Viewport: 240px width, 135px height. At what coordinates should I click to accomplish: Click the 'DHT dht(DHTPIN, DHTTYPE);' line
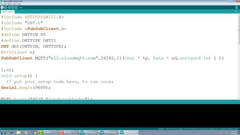(33, 46)
